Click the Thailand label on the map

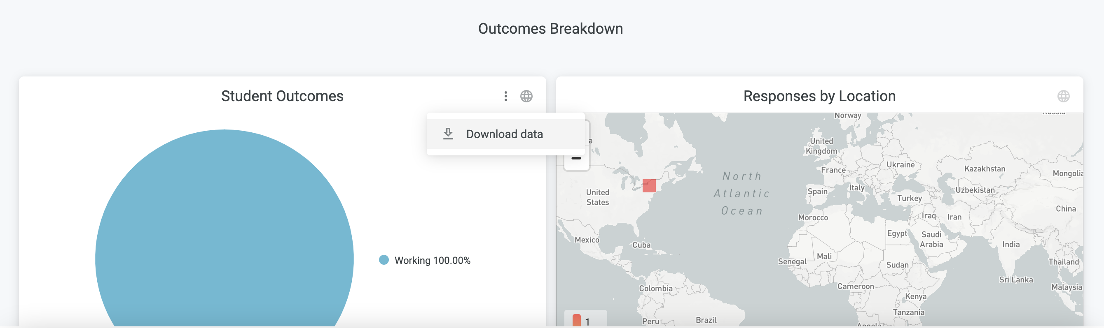(x=1063, y=262)
